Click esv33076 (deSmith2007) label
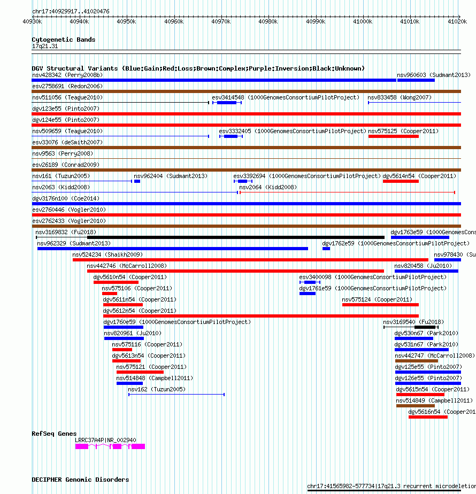This screenshot has width=476, height=494. click(67, 142)
